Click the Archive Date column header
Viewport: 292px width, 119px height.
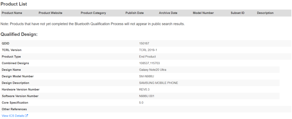tap(168, 13)
